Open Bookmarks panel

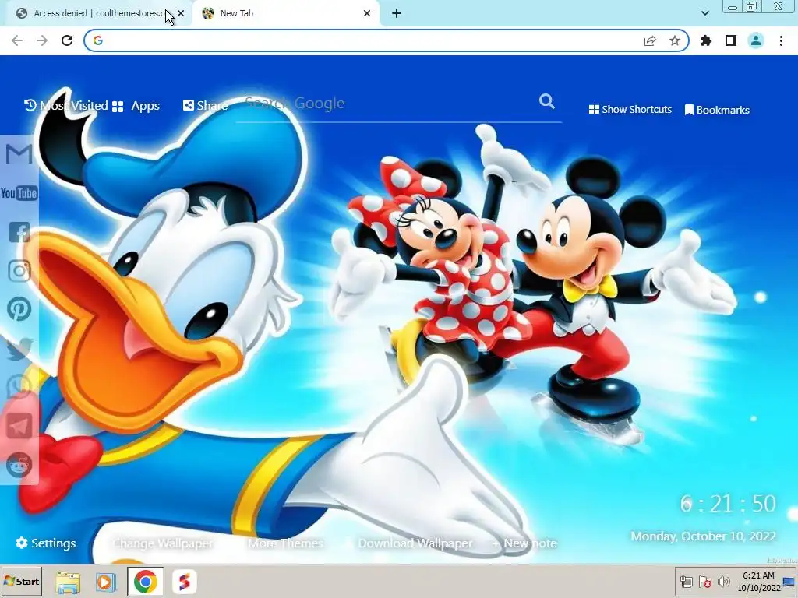pyautogui.click(x=717, y=110)
